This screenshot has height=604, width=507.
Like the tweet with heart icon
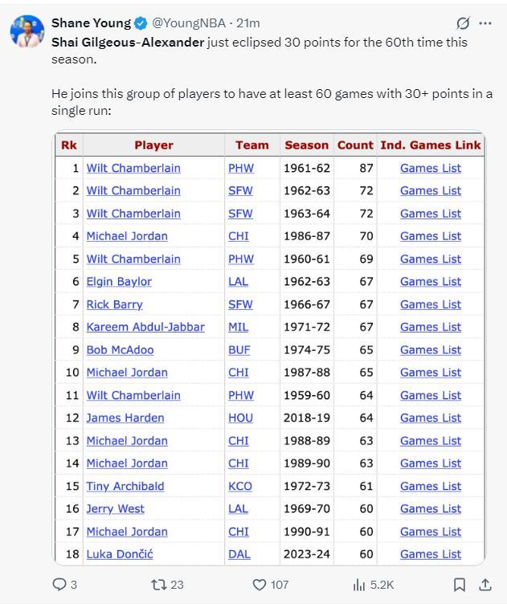(x=260, y=585)
